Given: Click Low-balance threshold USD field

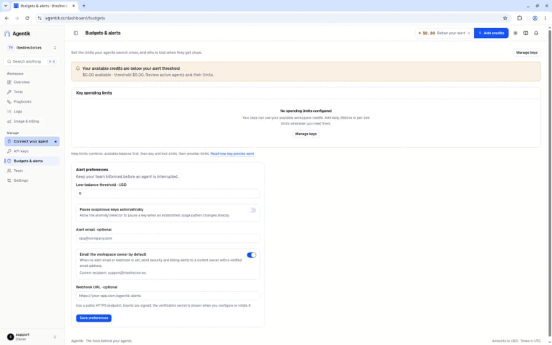Looking at the screenshot, I should coord(167,193).
